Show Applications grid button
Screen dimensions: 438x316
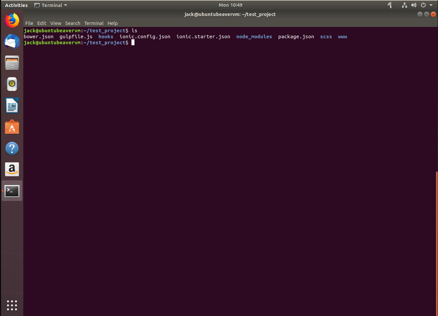pos(12,305)
